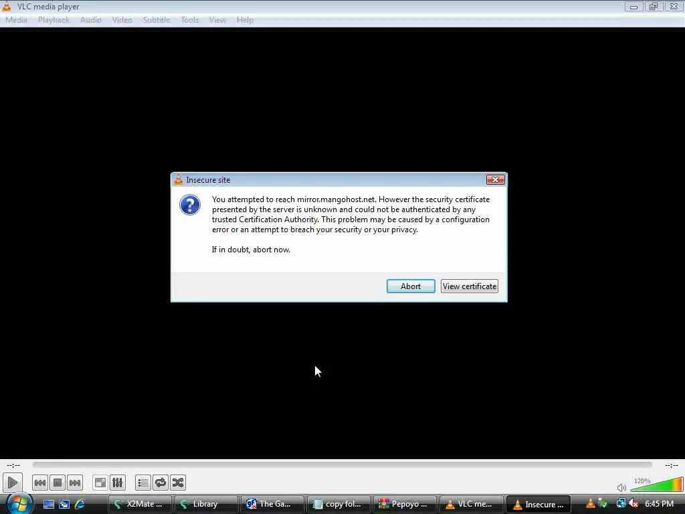Click the next media button
The image size is (685, 514).
pyautogui.click(x=75, y=483)
